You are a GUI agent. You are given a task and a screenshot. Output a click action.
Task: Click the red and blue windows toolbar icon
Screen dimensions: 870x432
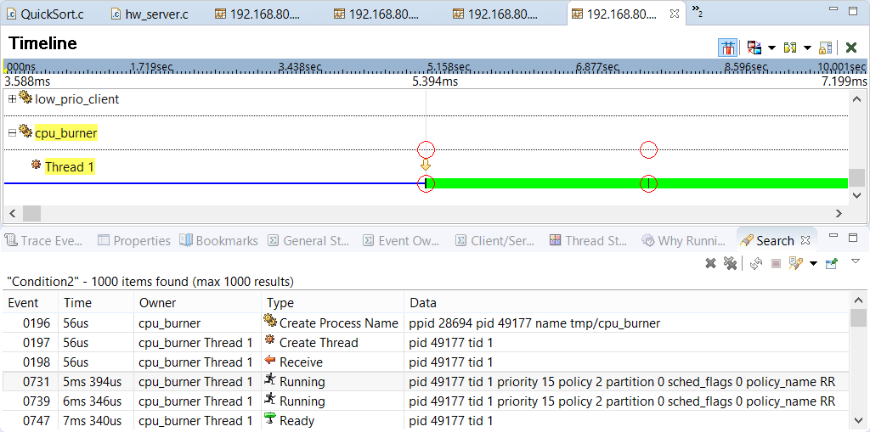(754, 48)
